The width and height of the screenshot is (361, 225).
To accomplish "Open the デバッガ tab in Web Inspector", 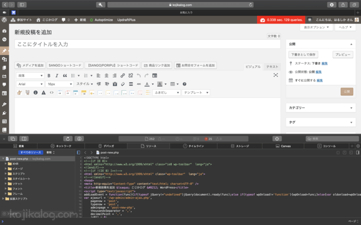I will (x=106, y=146).
